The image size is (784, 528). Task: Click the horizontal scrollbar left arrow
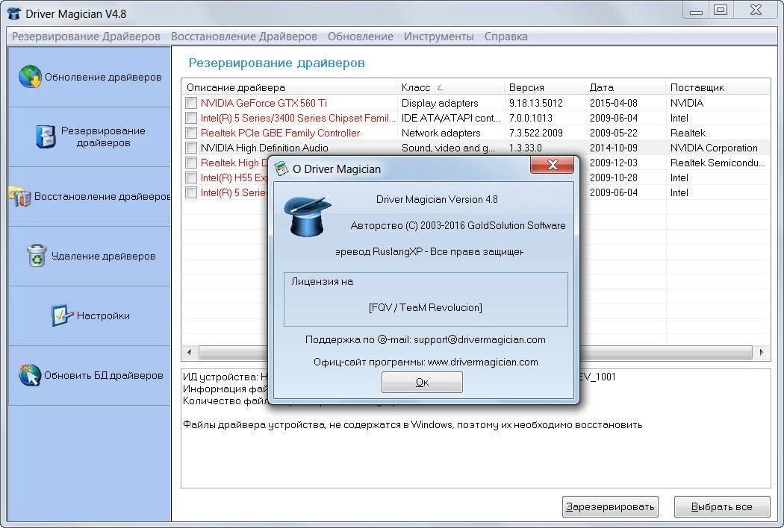189,352
